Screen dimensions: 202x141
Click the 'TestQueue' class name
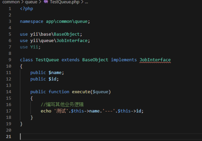click(x=47, y=60)
